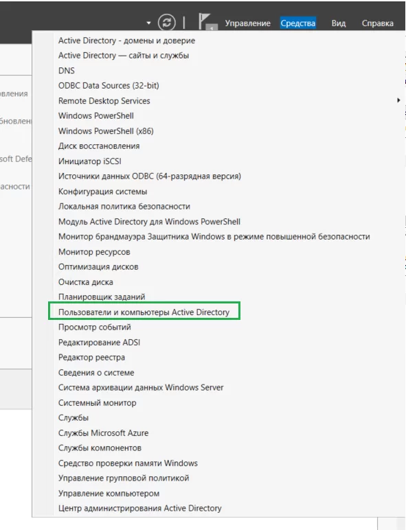Expand the small dropdown arrow beside refresh

pos(148,23)
